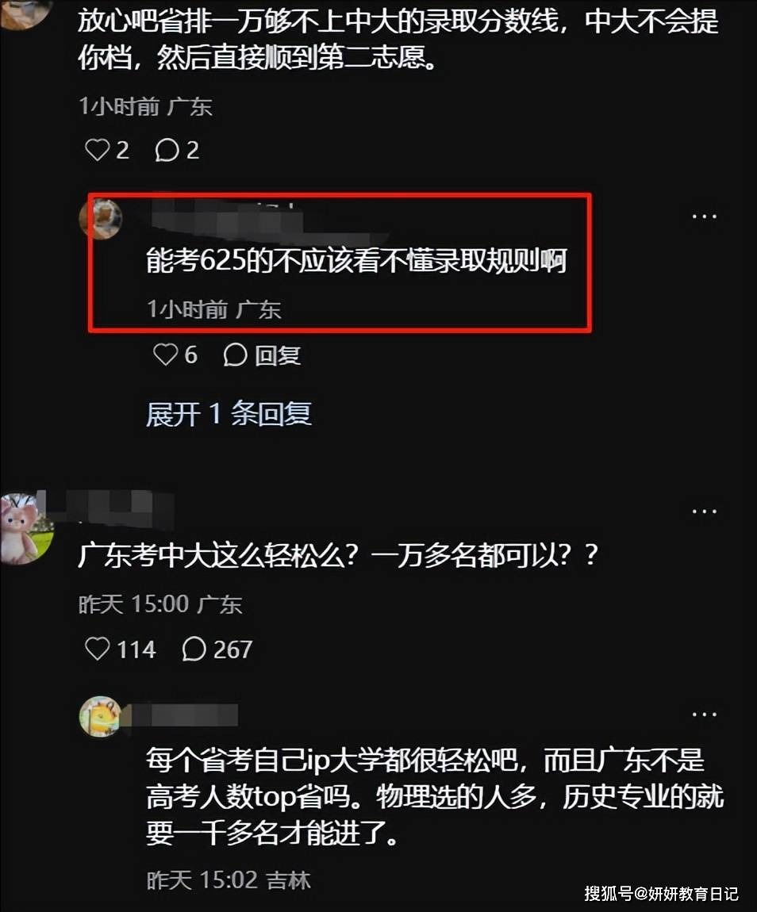757x912 pixels.
Task: Like the comment with 114 likes
Action: 97,649
